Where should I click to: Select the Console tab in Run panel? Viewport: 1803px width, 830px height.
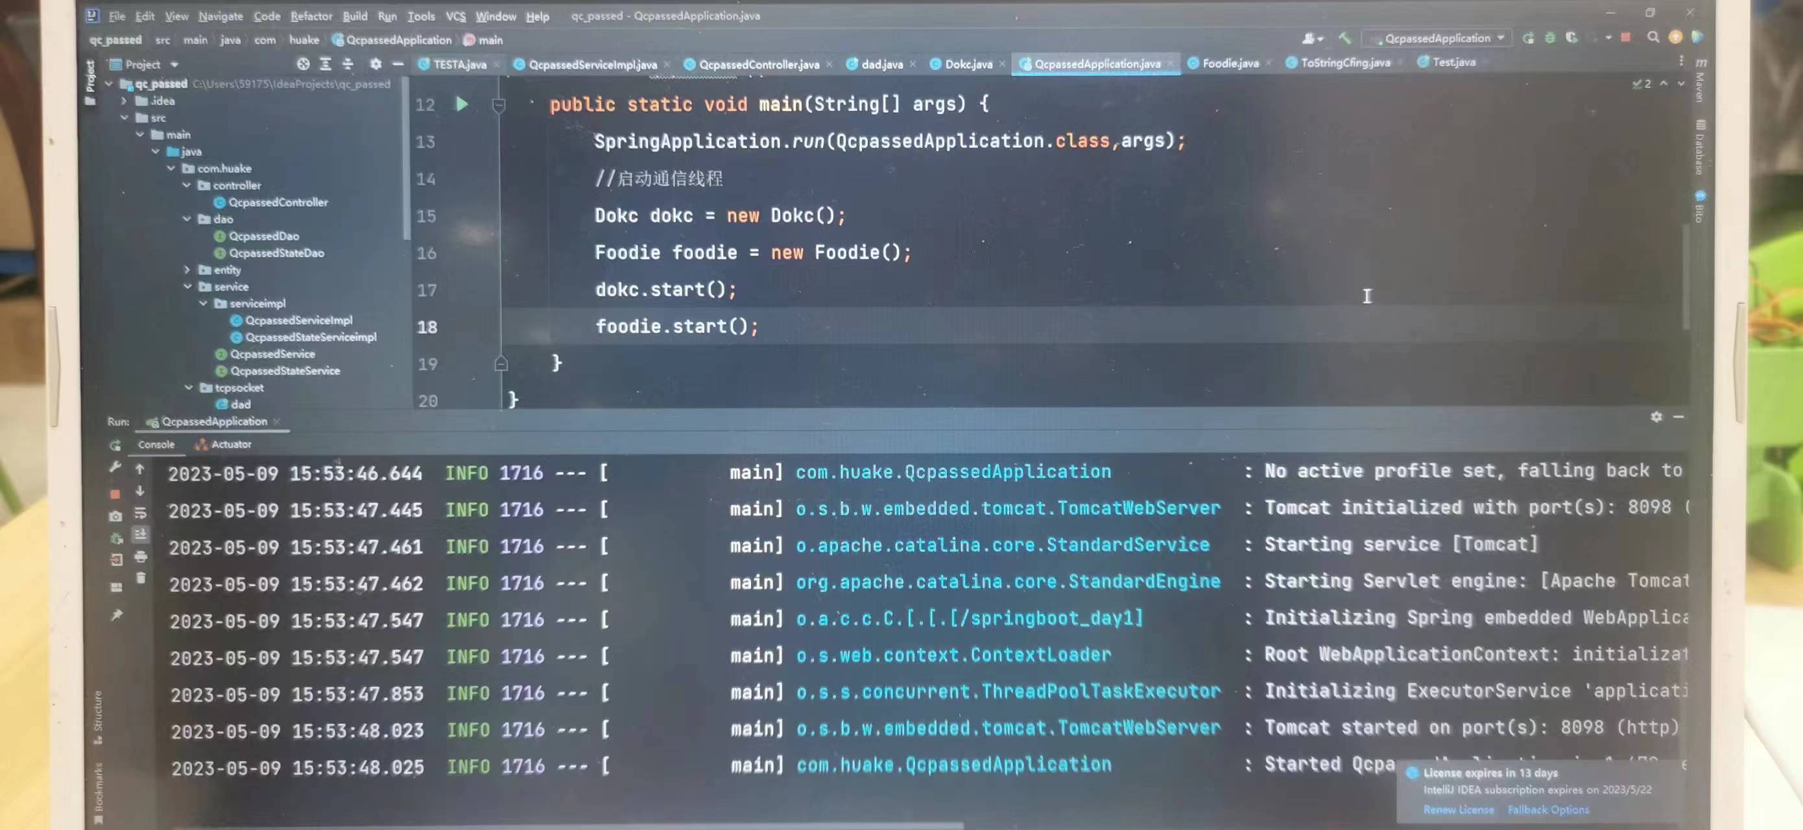pyautogui.click(x=156, y=444)
